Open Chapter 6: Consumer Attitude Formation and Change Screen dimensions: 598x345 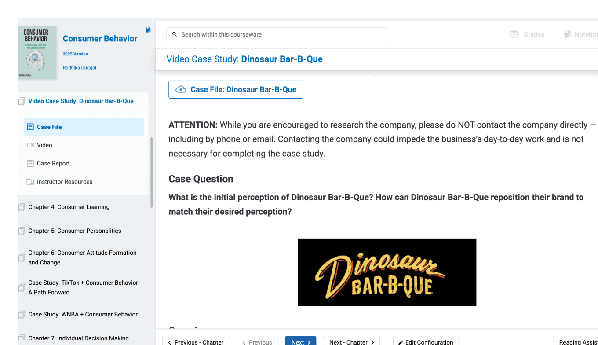83,257
